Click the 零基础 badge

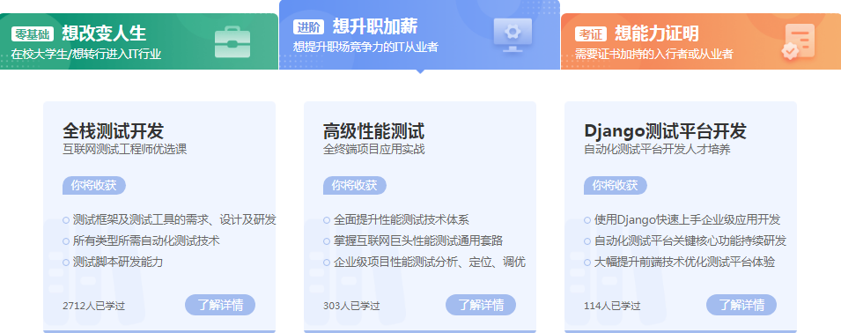click(33, 34)
